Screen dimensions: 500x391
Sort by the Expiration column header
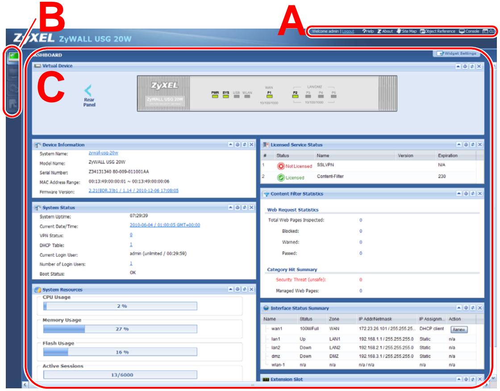click(x=448, y=156)
